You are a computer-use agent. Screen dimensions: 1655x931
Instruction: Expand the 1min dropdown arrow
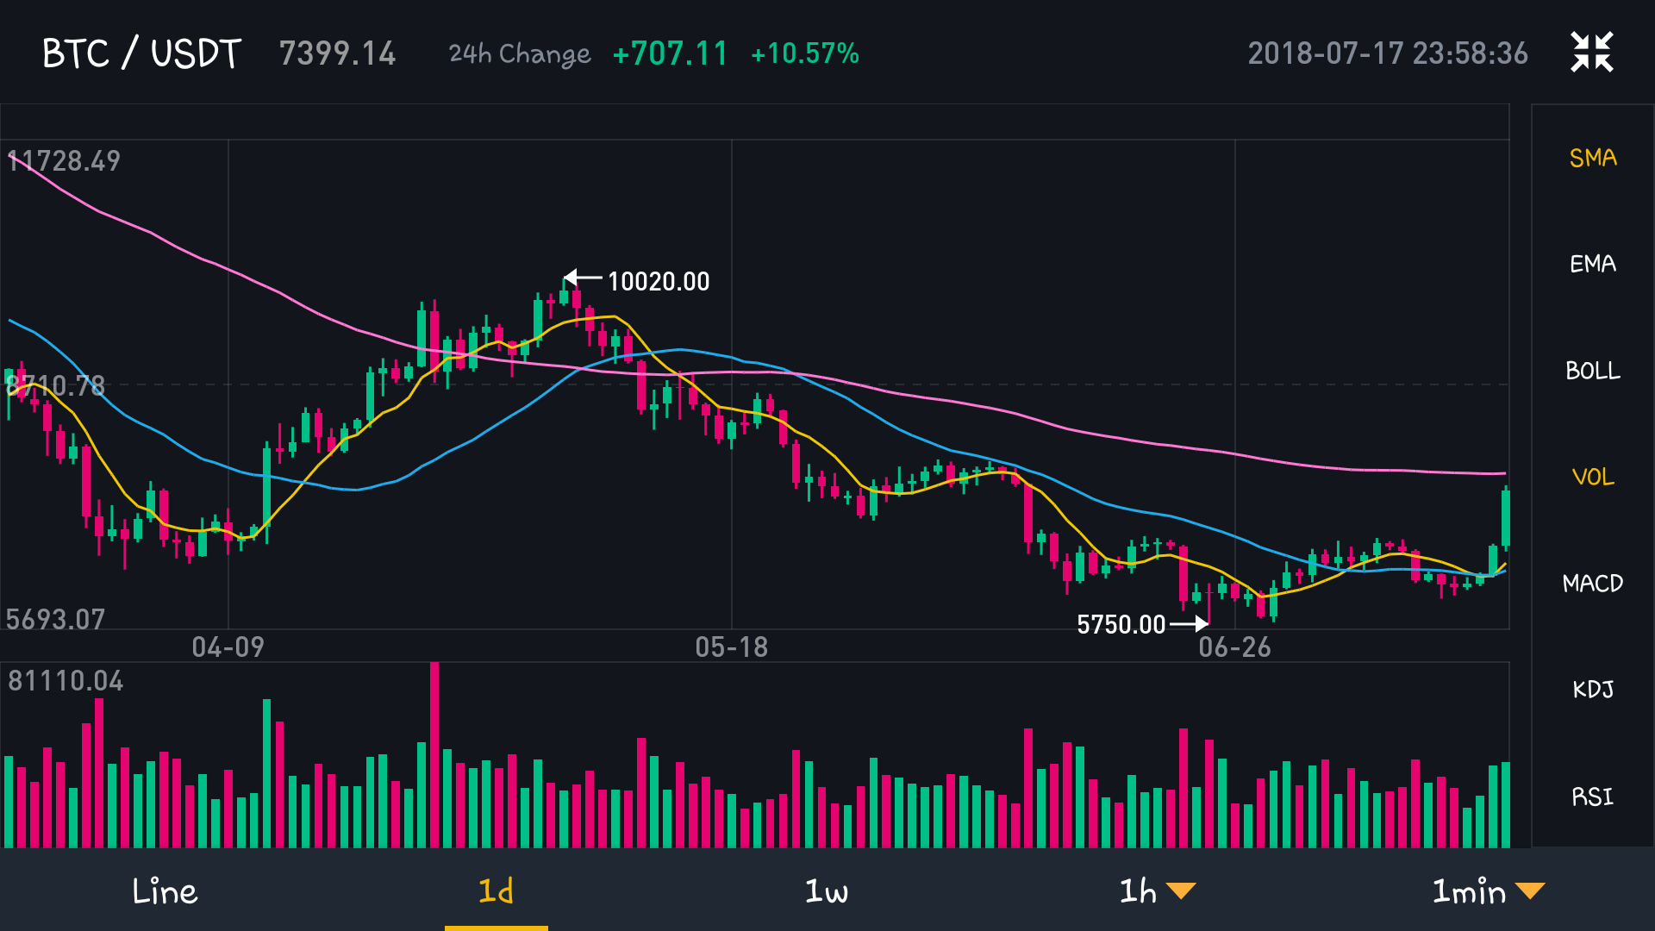click(1530, 891)
